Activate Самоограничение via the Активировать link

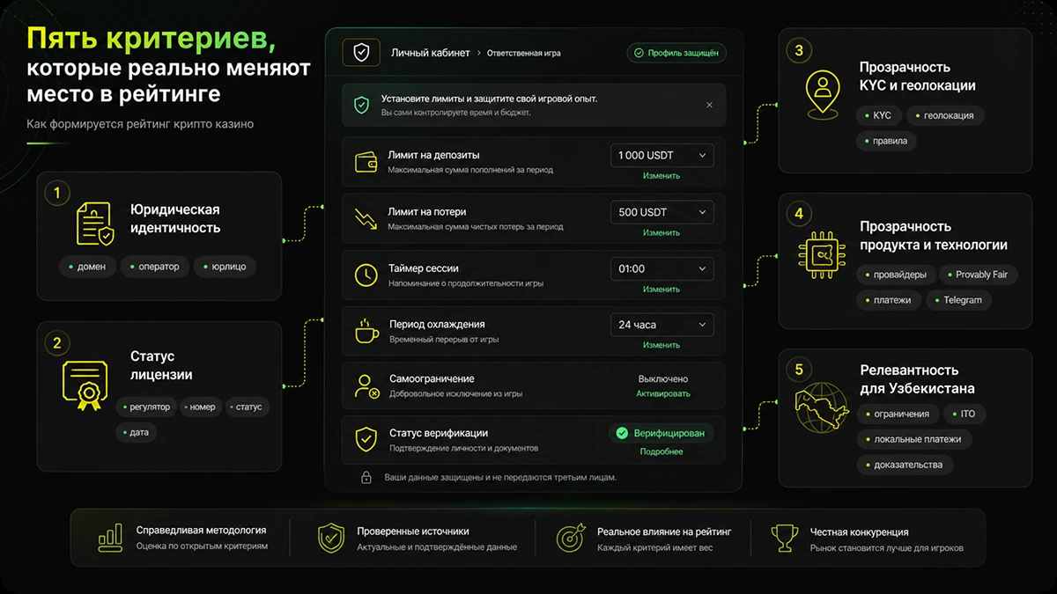[x=663, y=393]
